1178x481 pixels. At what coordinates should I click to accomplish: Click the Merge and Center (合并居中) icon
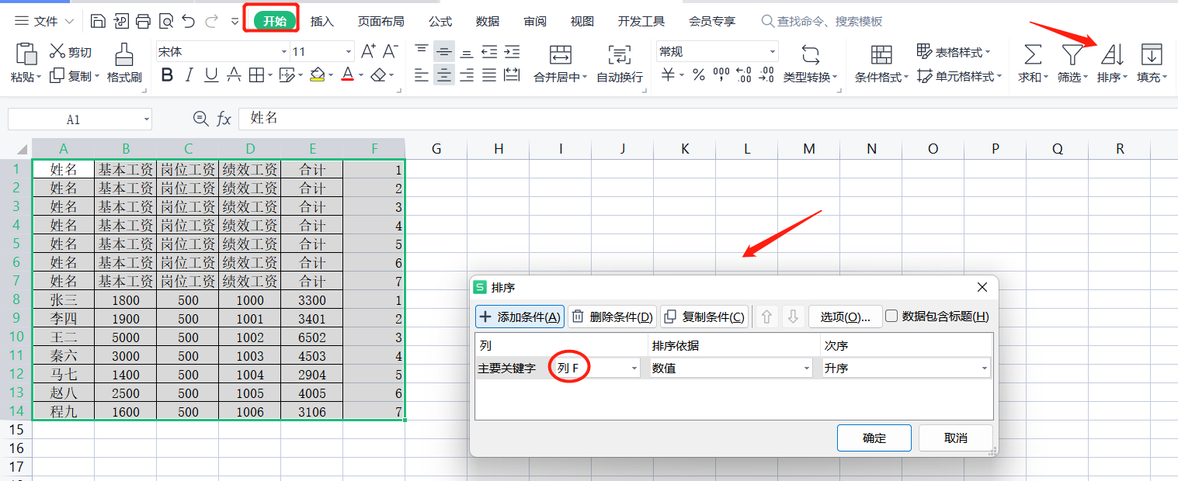coord(560,55)
